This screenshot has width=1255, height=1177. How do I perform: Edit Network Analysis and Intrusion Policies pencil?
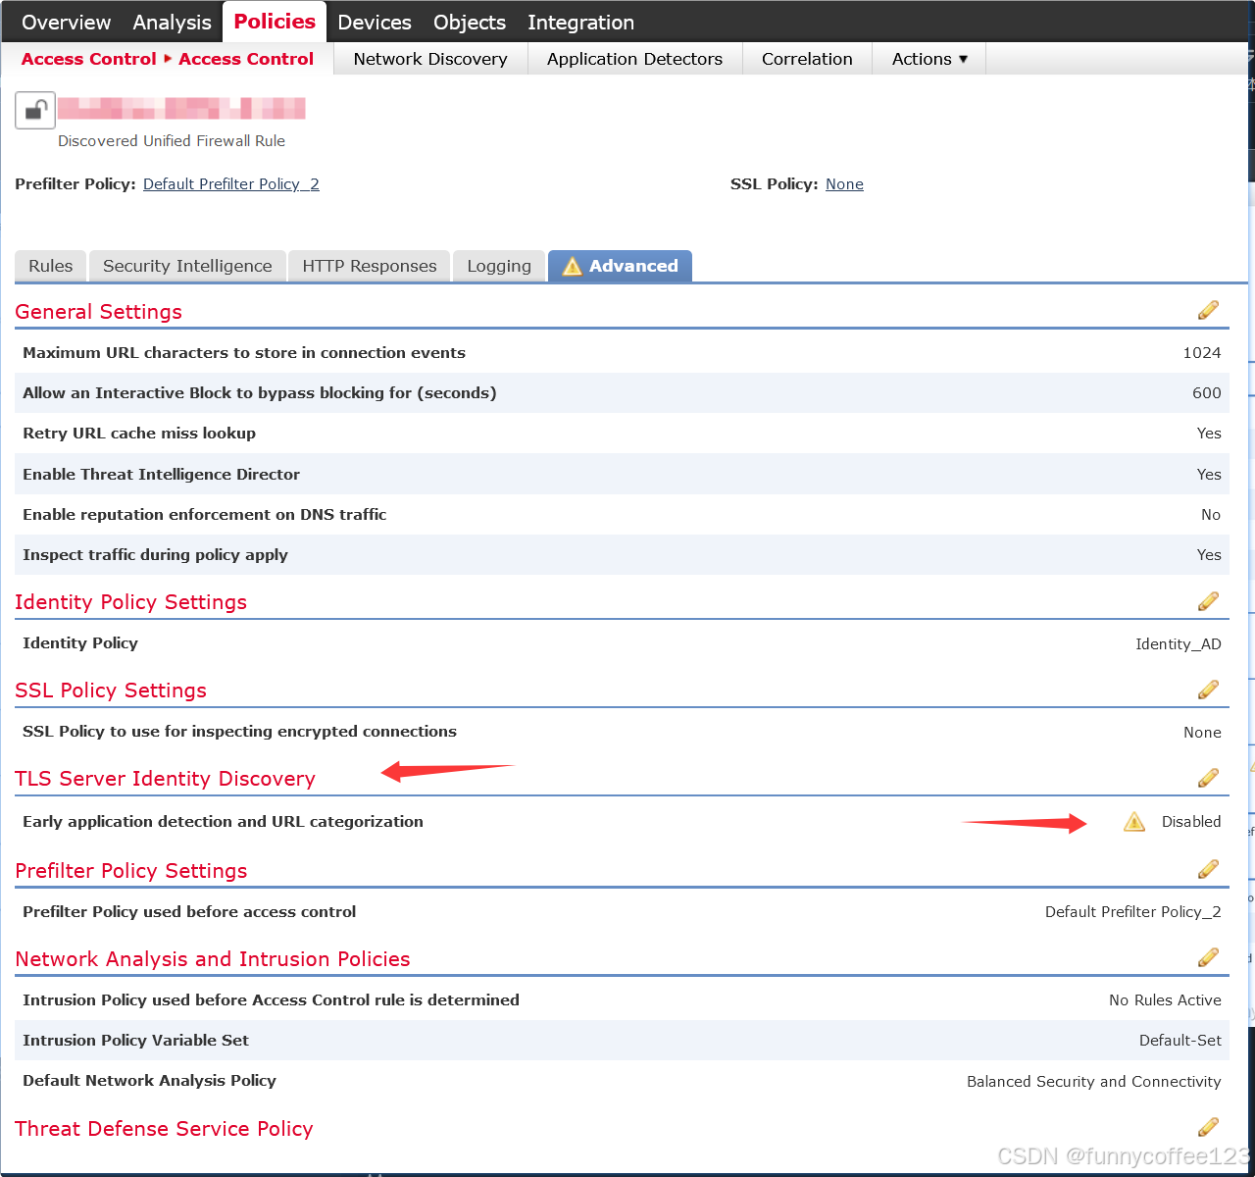point(1208,957)
